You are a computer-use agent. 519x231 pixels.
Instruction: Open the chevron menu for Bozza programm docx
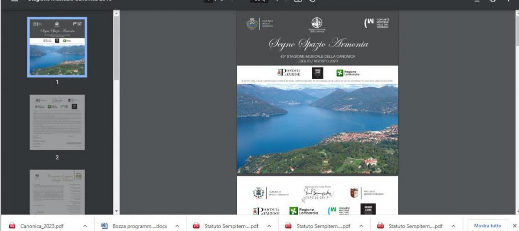click(177, 225)
